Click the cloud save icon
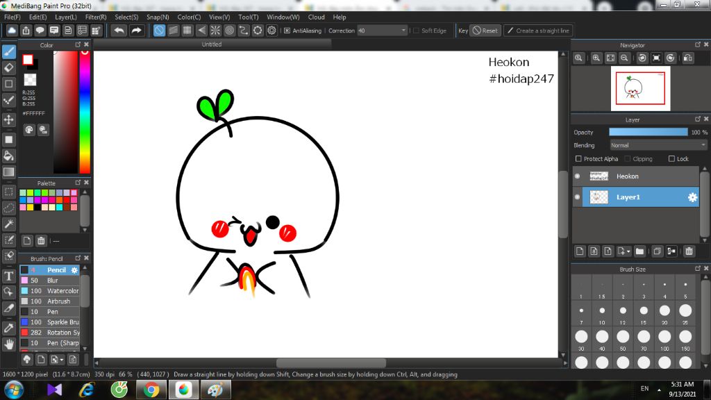The image size is (711, 400). [x=12, y=31]
